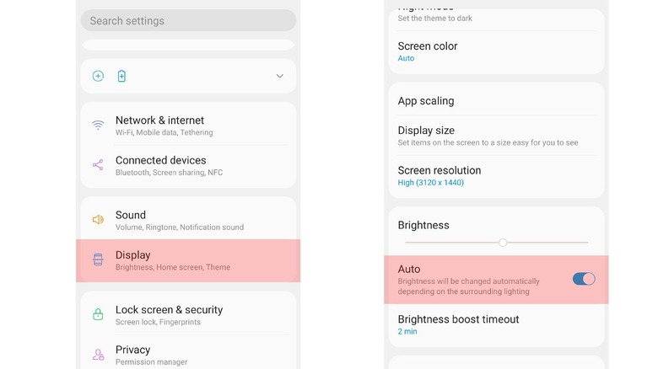Click the circled plus icon
Screen dimensions: 658x369
(x=98, y=76)
